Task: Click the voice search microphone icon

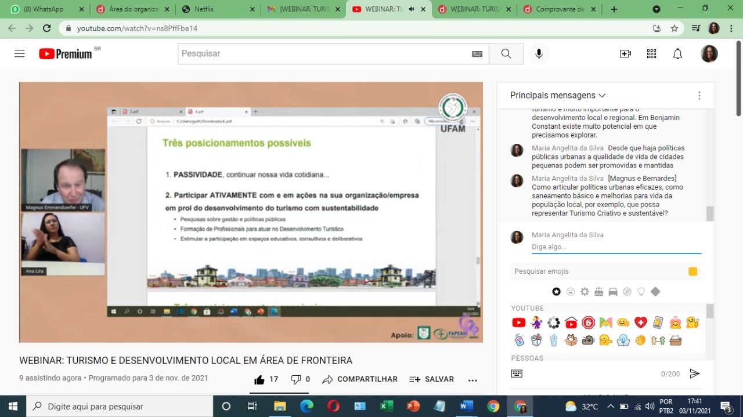Action: [x=539, y=54]
